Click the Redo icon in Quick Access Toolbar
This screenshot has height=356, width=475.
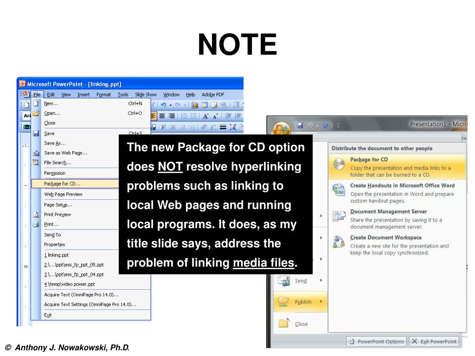(325, 125)
